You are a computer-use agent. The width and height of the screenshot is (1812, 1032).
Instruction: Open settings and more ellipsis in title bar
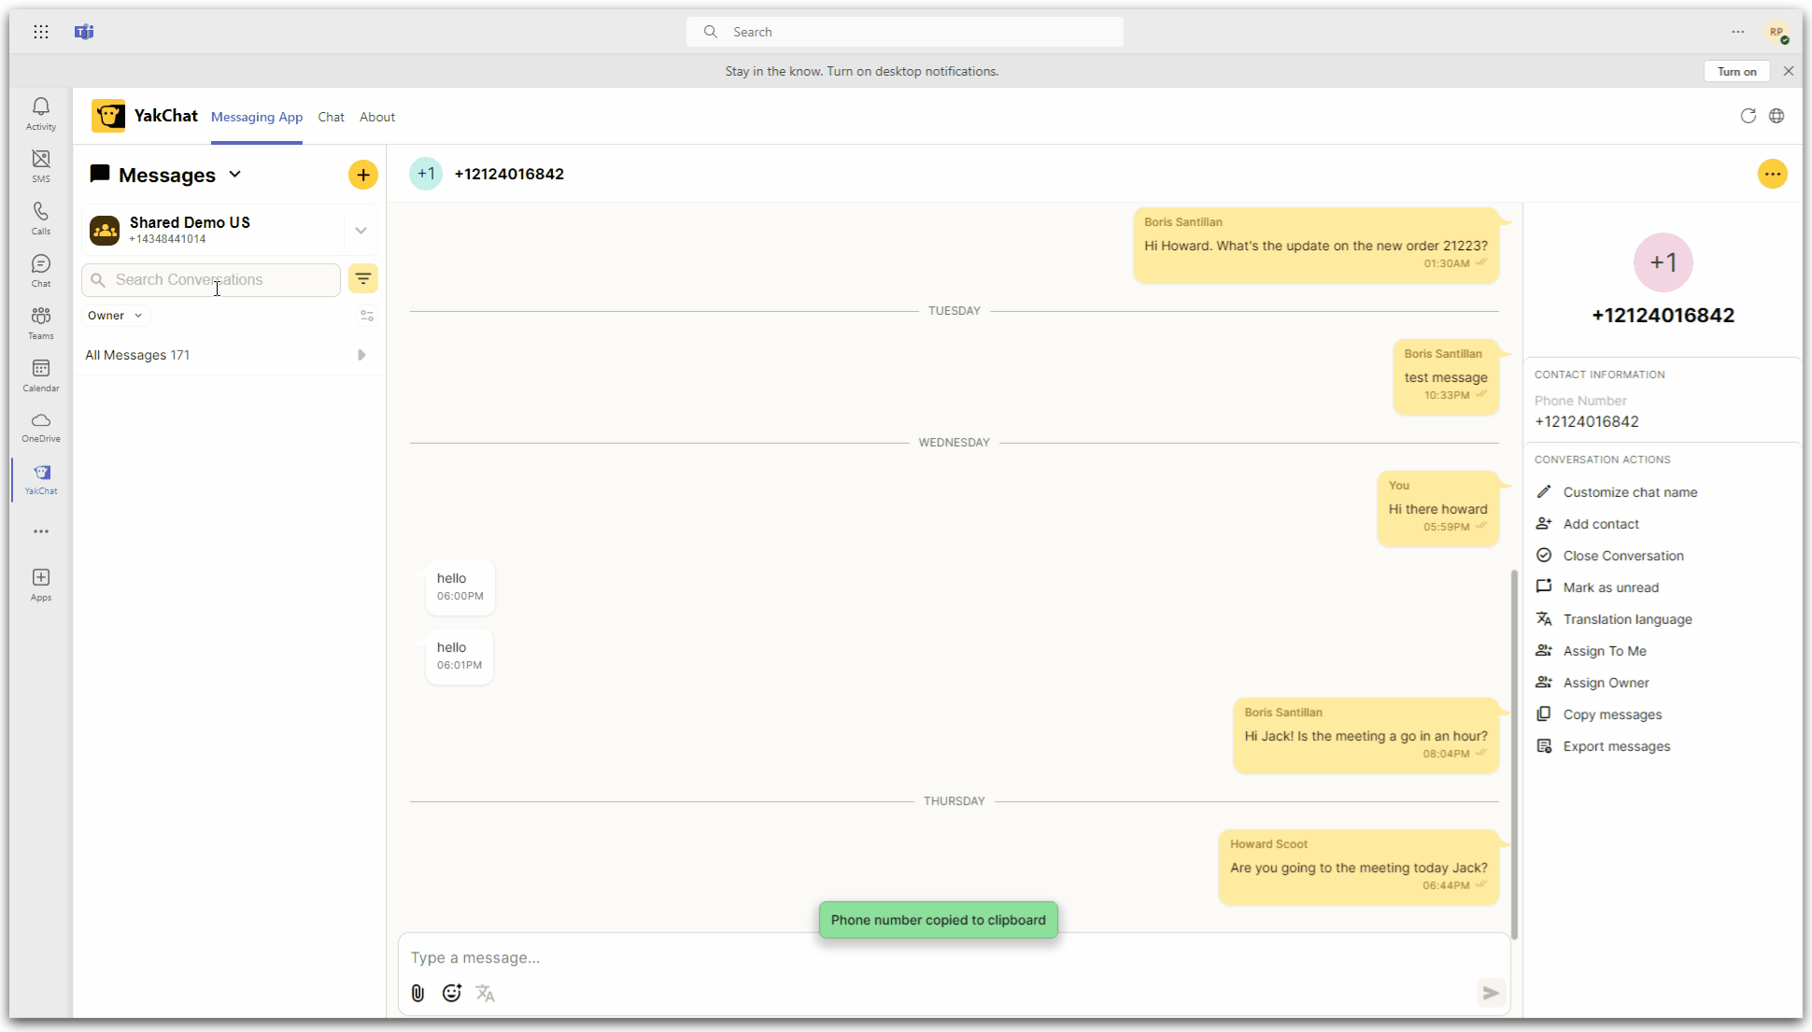pyautogui.click(x=1737, y=32)
